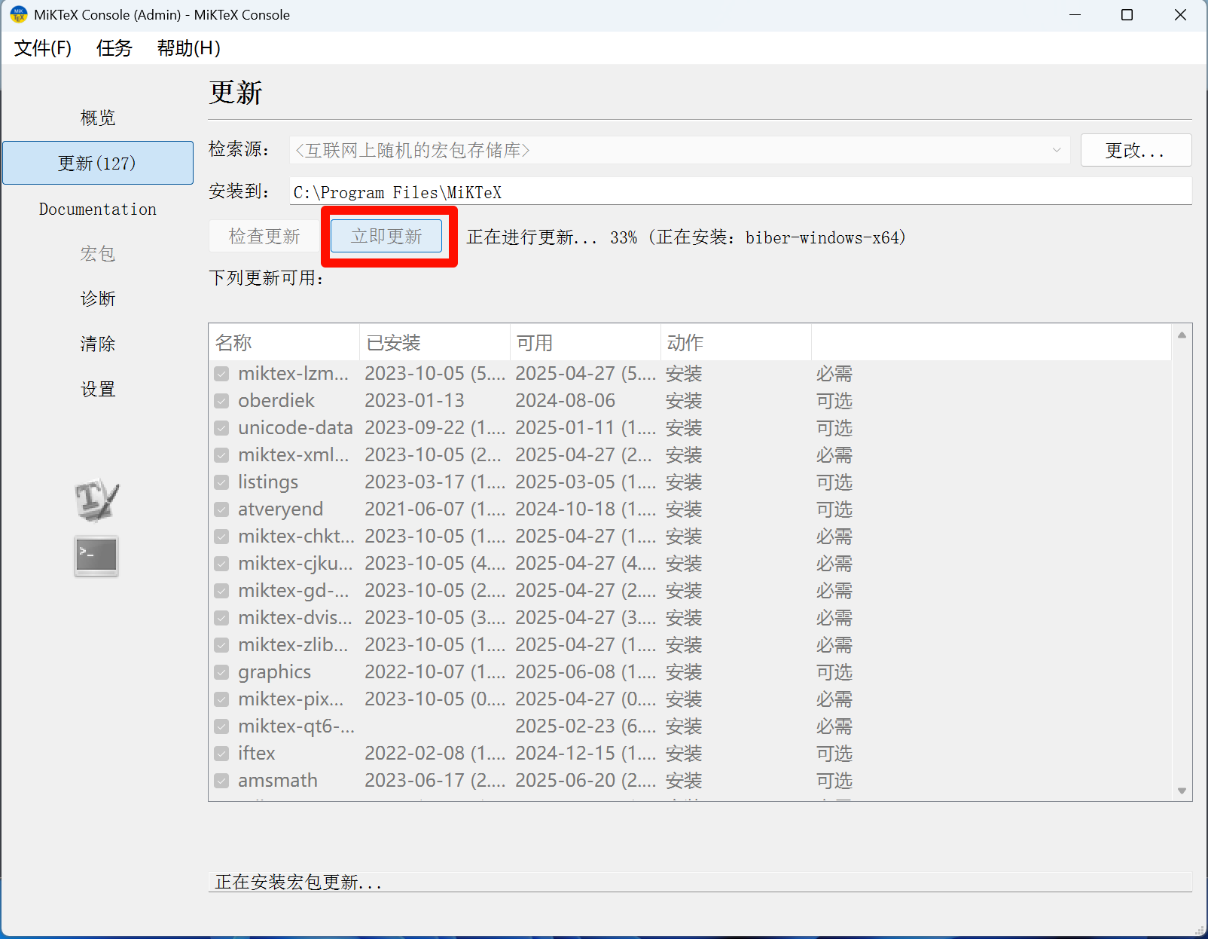1208x939 pixels.
Task: Select the 更新 (127) sidebar tab
Action: pyautogui.click(x=98, y=163)
